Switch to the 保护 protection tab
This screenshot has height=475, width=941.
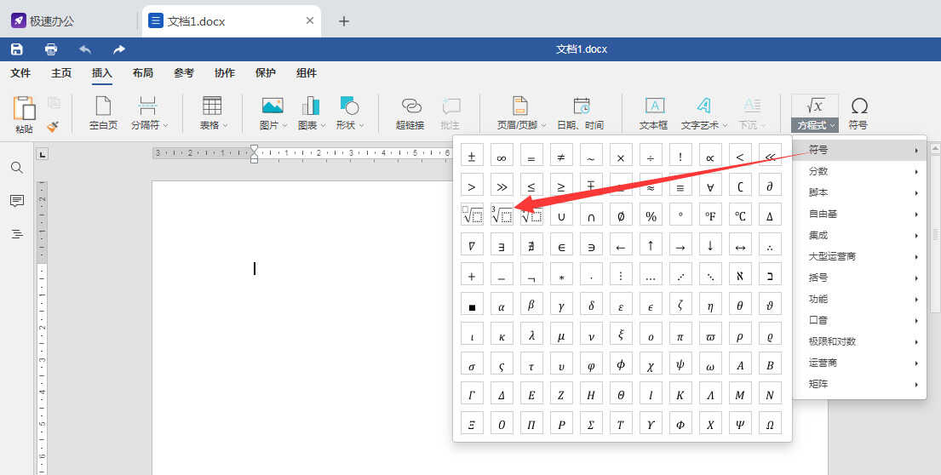(x=265, y=73)
